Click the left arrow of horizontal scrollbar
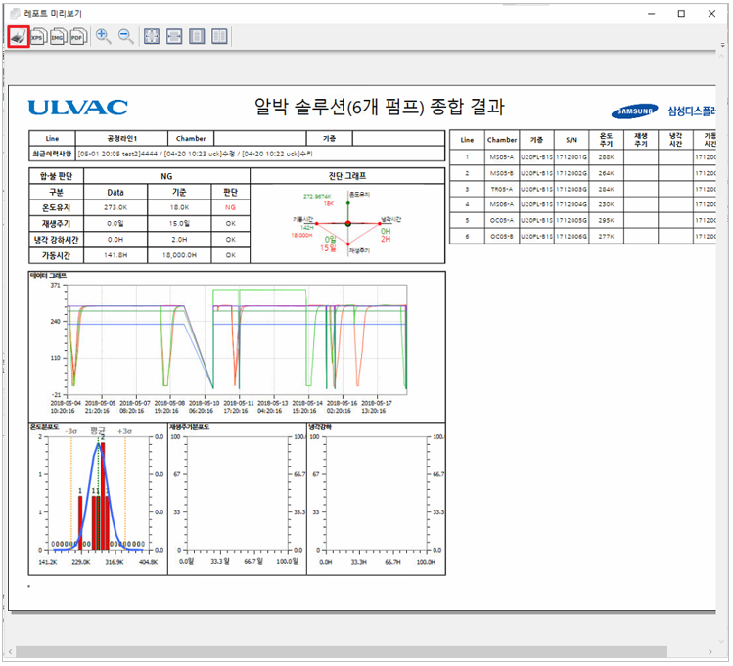 8,651
